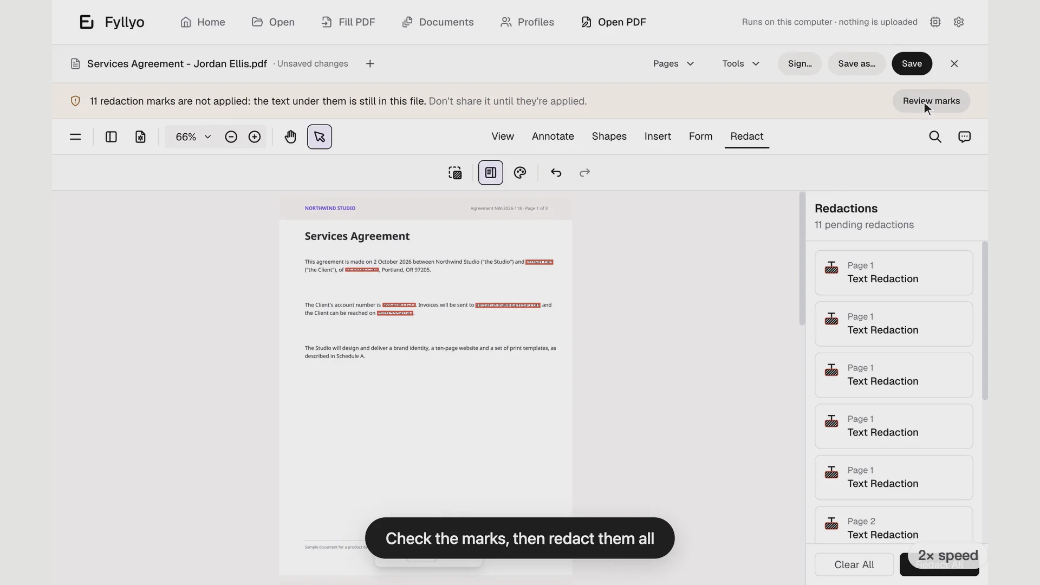Undo the last action

pyautogui.click(x=556, y=173)
